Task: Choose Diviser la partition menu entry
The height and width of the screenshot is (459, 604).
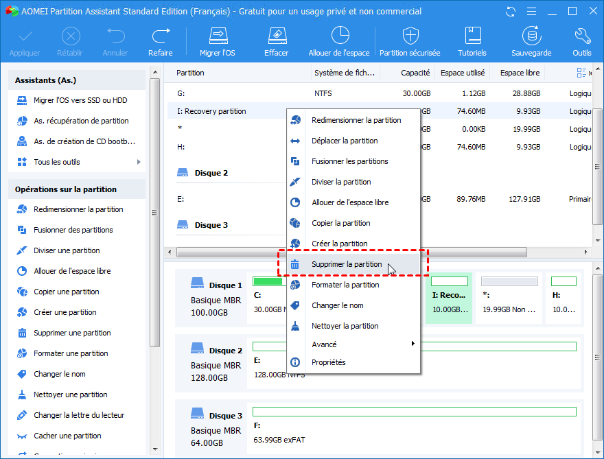Action: coord(353,182)
